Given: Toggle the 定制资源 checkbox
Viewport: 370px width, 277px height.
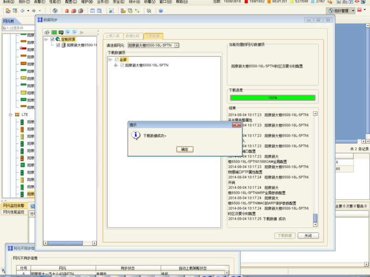Looking at the screenshot, I should tap(52, 39).
